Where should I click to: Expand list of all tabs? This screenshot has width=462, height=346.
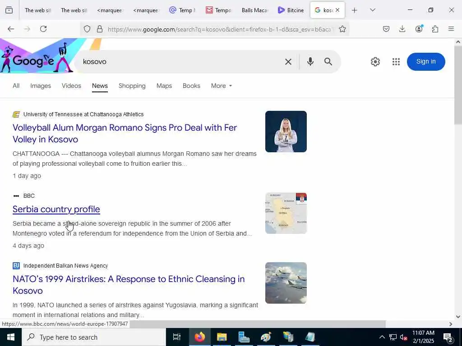pyautogui.click(x=373, y=10)
